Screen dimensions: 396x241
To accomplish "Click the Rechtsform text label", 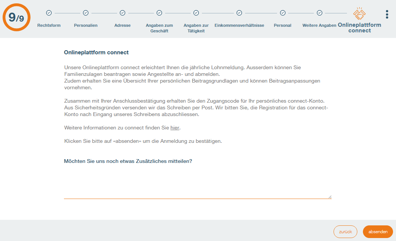I will click(x=49, y=25).
